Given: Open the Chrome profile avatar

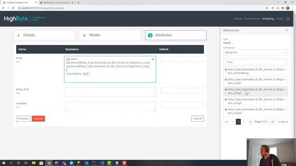Looking at the screenshot, I should click(288, 8).
